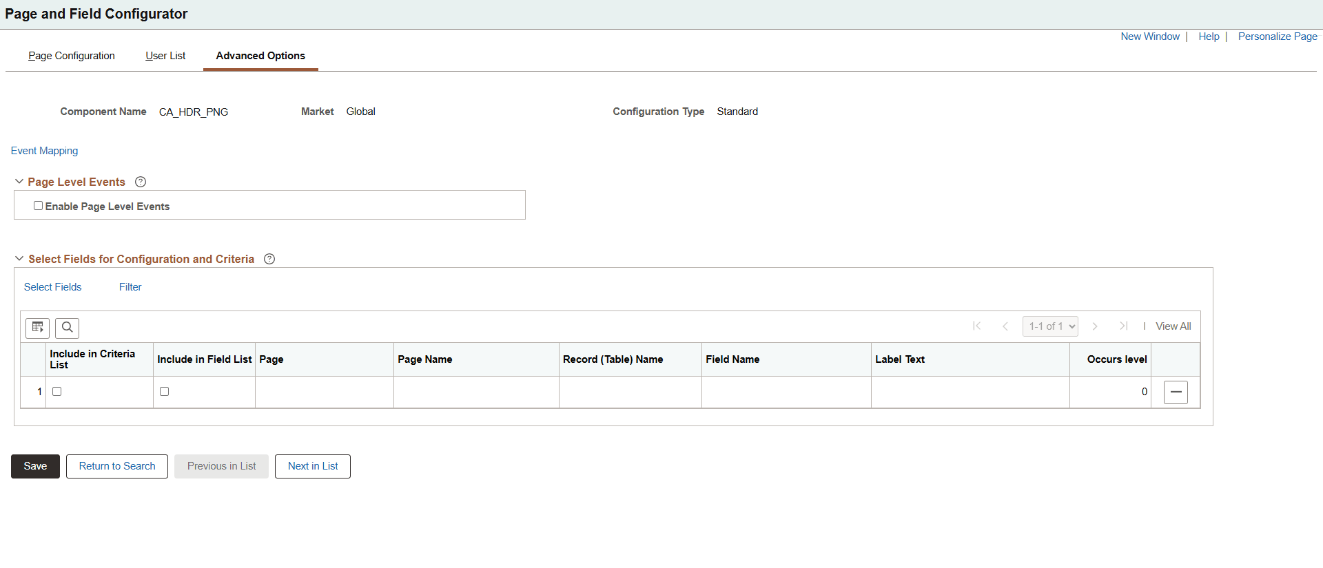Screen dimensions: 1323x568
Task: Click the Include in Criteria List header
Action: tap(92, 359)
